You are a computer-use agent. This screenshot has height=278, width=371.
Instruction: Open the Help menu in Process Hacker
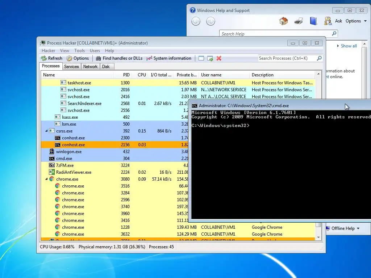[x=109, y=51]
